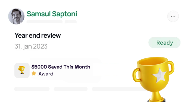
Task: Click the small trophy icon tile
Action: (22, 70)
